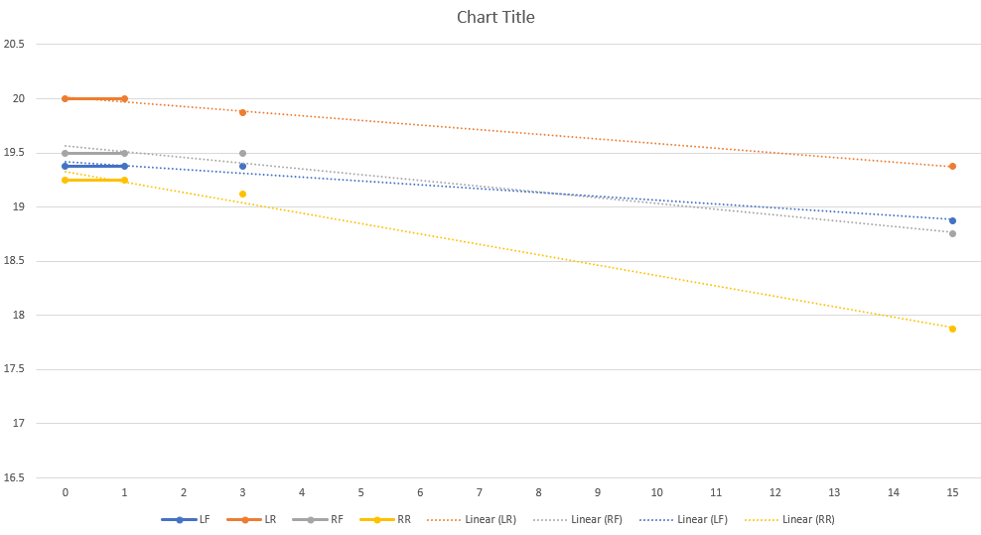981x535 pixels.
Task: Click the gray RF marker at x=3
Action: coord(242,153)
